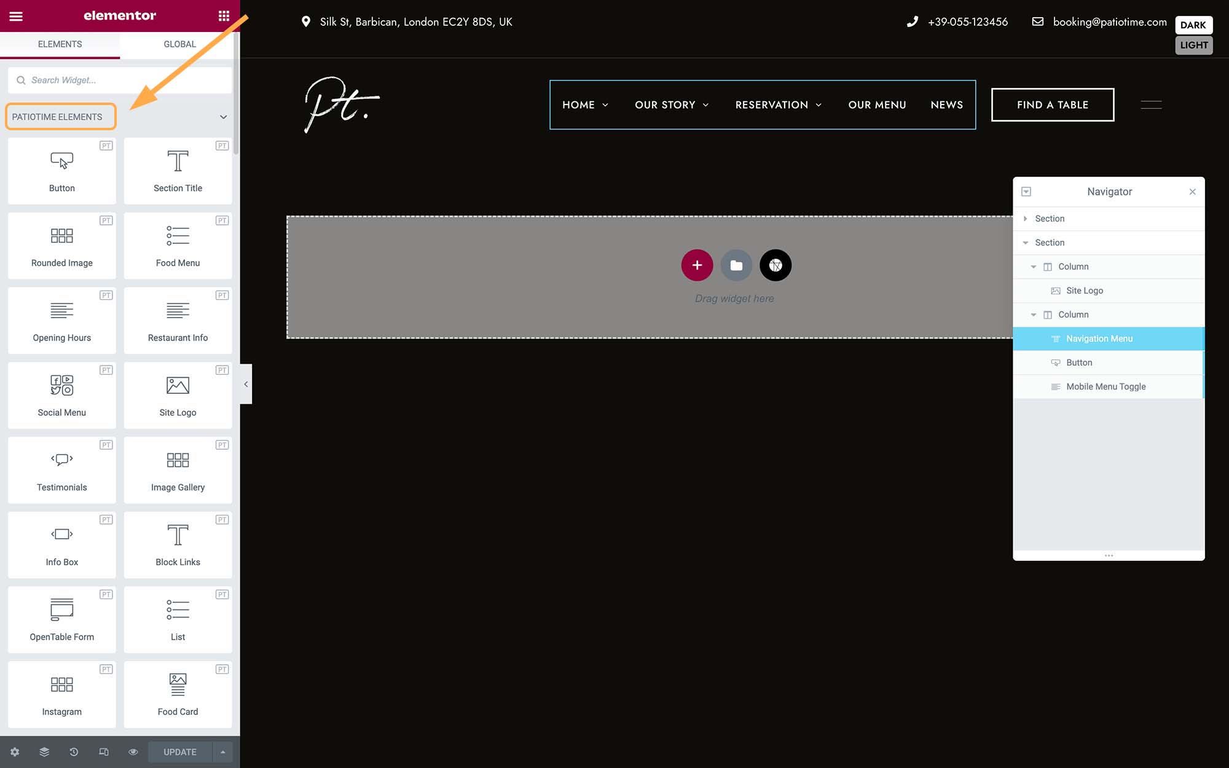1229x768 pixels.
Task: Switch to the DARK color scheme
Action: pos(1193,25)
